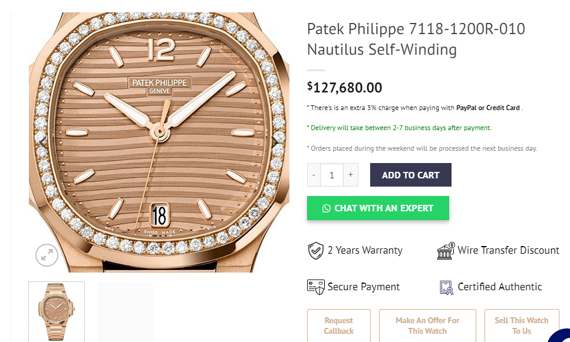Focus the quantity input field
The height and width of the screenshot is (342, 570).
[332, 175]
